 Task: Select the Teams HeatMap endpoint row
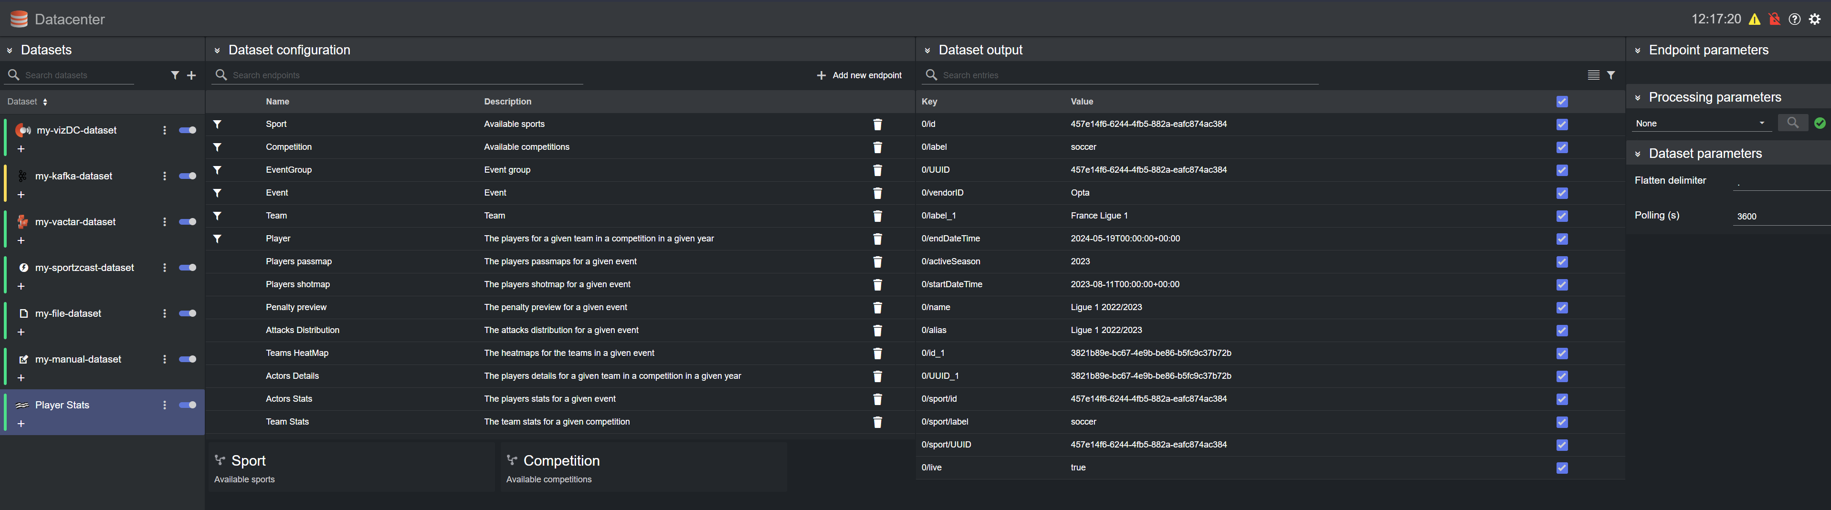click(x=297, y=353)
